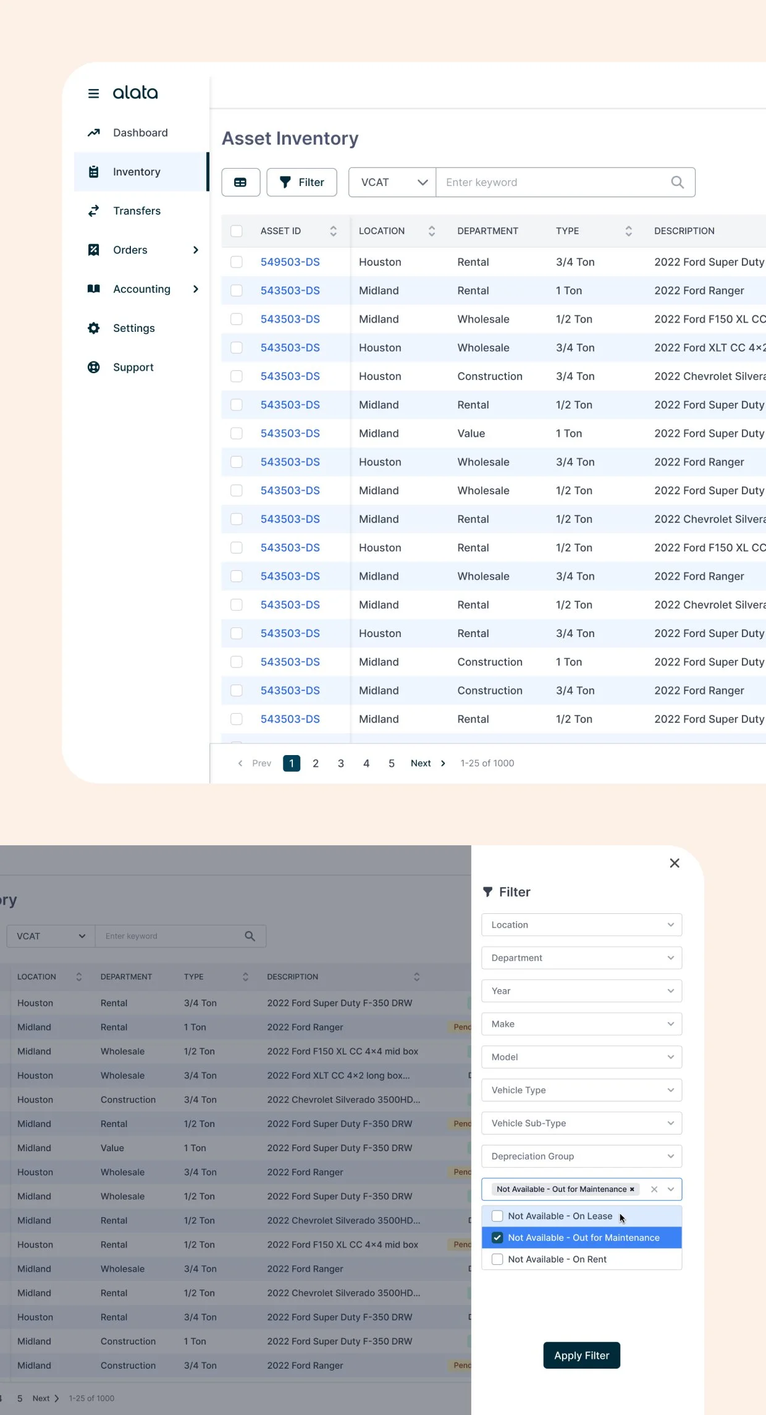Open asset link 549503-DS
The height and width of the screenshot is (1415, 766).
[290, 262]
